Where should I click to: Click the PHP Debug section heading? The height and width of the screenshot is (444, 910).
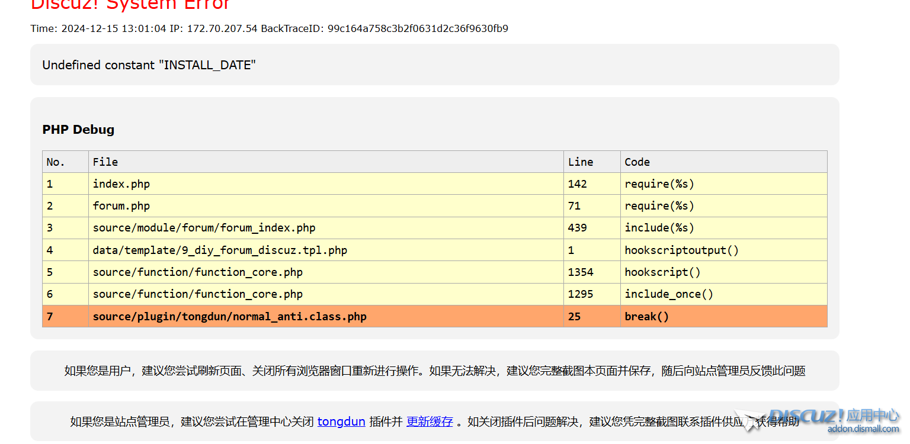click(x=78, y=130)
